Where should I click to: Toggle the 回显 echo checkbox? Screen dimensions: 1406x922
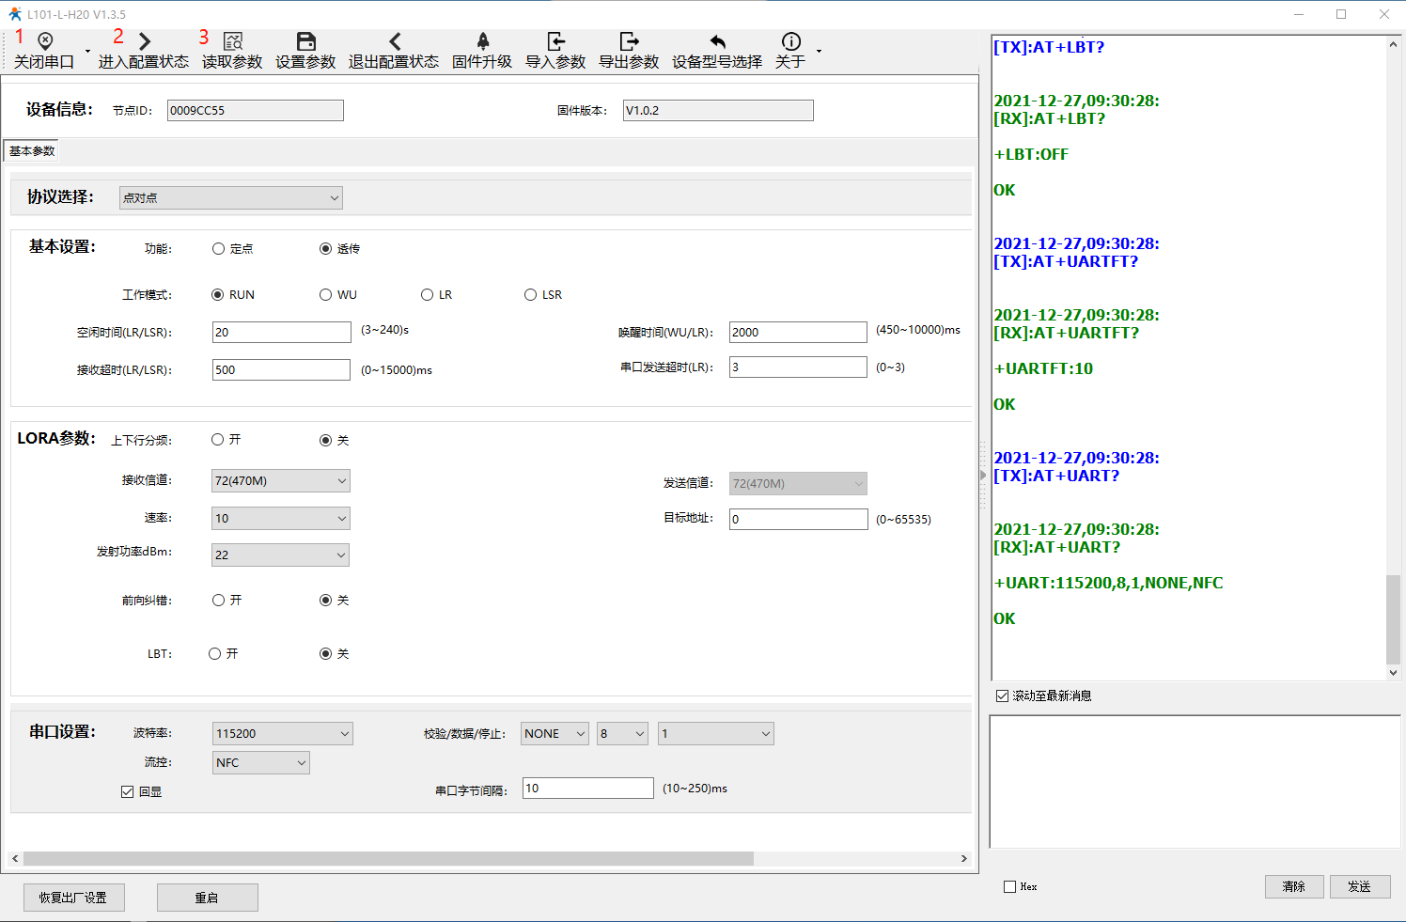[x=128, y=792]
